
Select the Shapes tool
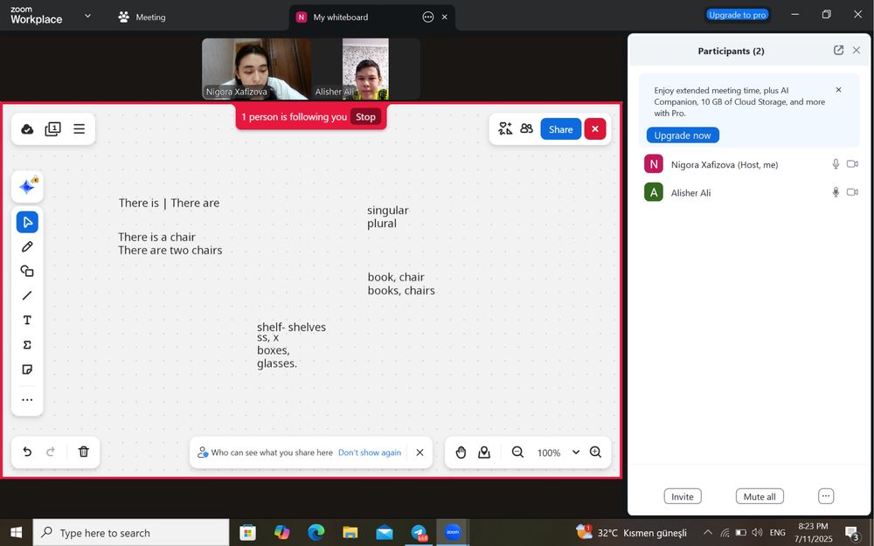click(x=27, y=272)
